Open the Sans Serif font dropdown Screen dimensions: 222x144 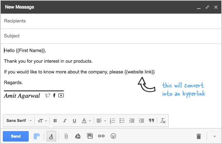(19, 120)
